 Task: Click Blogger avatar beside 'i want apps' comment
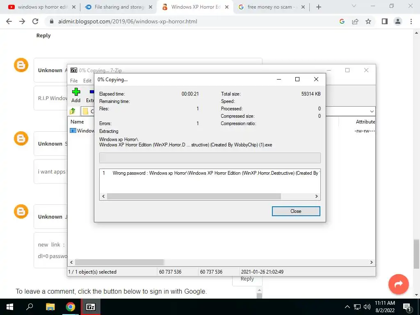tap(21, 139)
